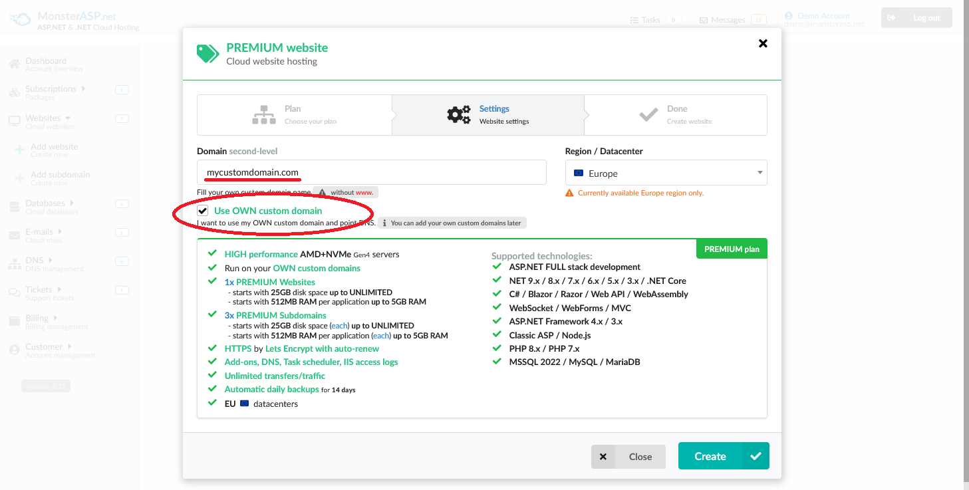Click 'Add-ons, DNS, Task scheduler, IIS access logs'
969x490 pixels.
pyautogui.click(x=311, y=362)
